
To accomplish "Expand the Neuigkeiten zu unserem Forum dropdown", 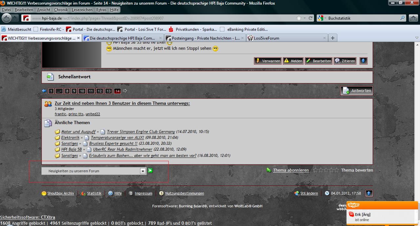I will point(143,171).
